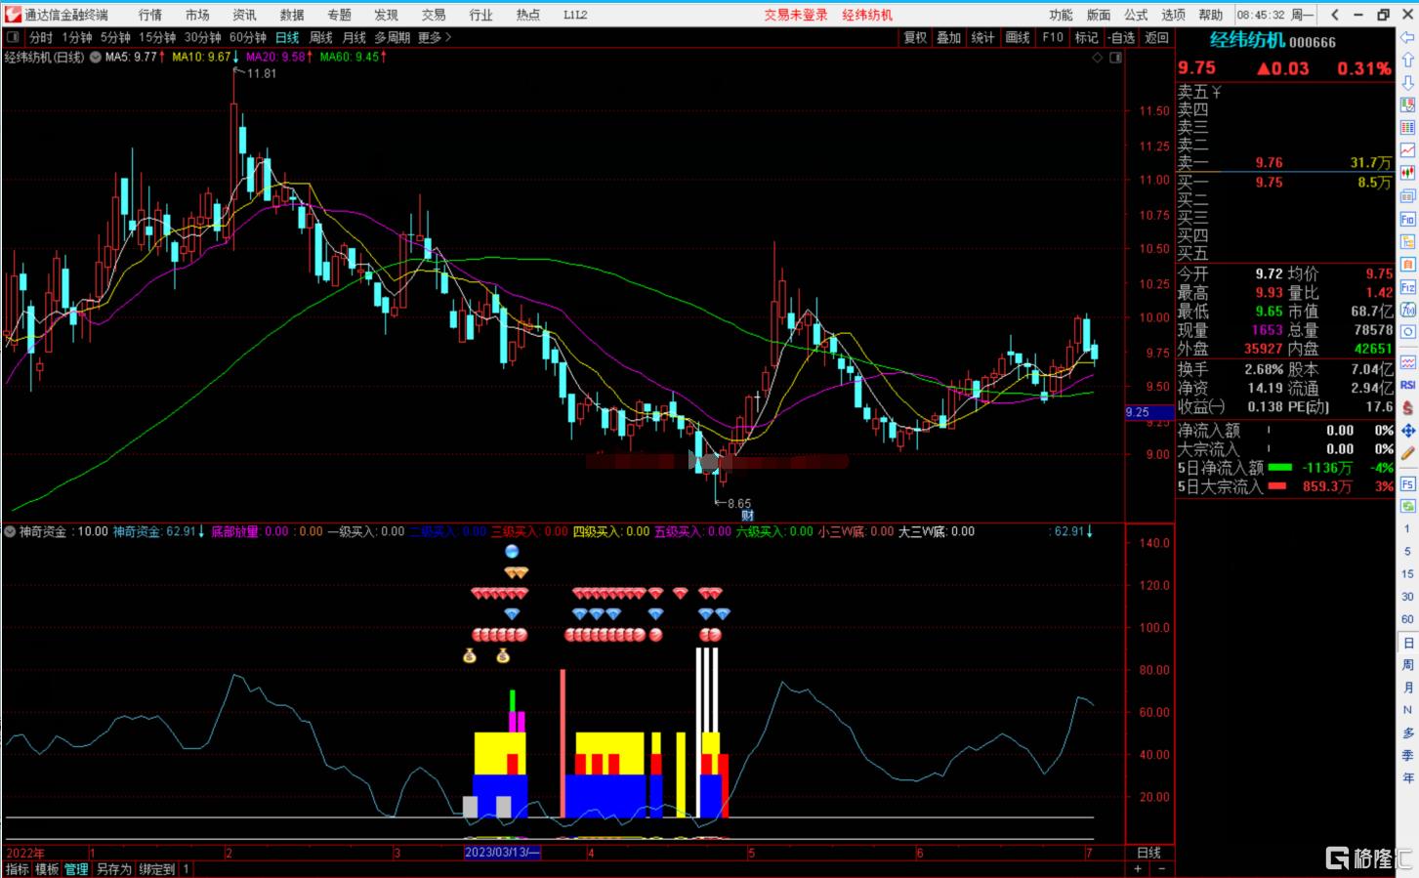Open the 神奇资金 indicator dropdown circle
The width and height of the screenshot is (1419, 878).
(10, 532)
